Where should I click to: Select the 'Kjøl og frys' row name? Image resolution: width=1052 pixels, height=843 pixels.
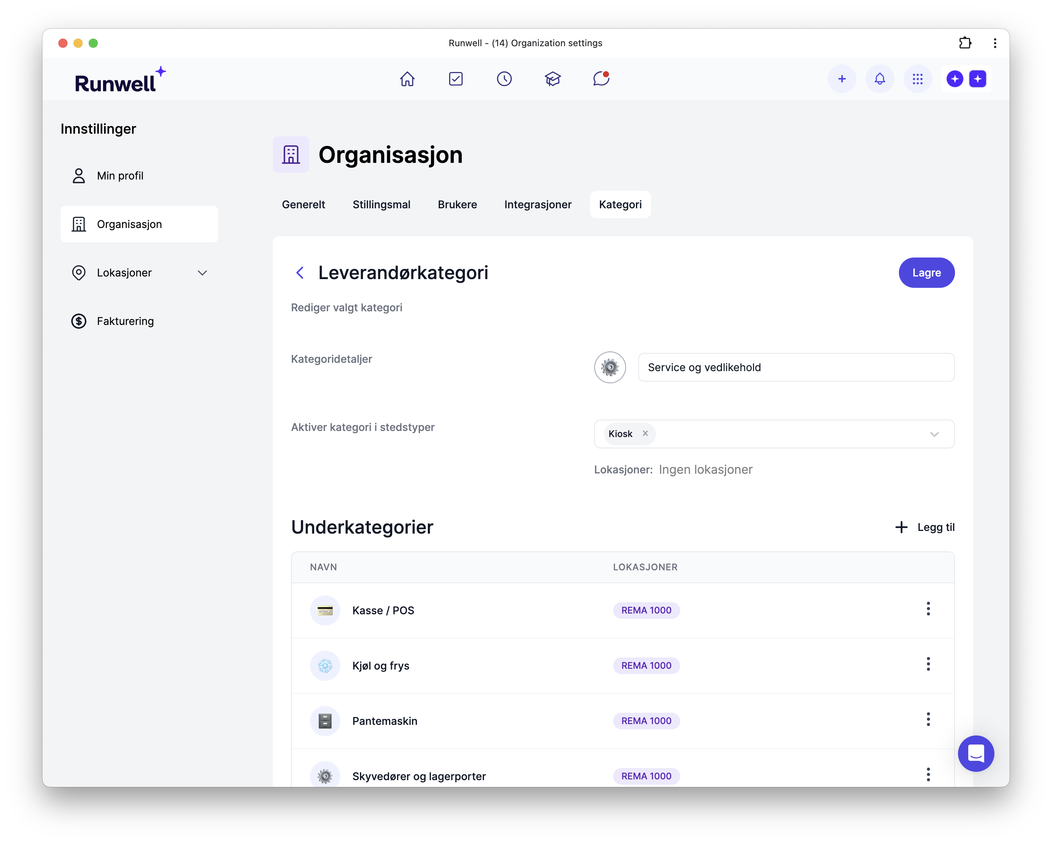380,665
